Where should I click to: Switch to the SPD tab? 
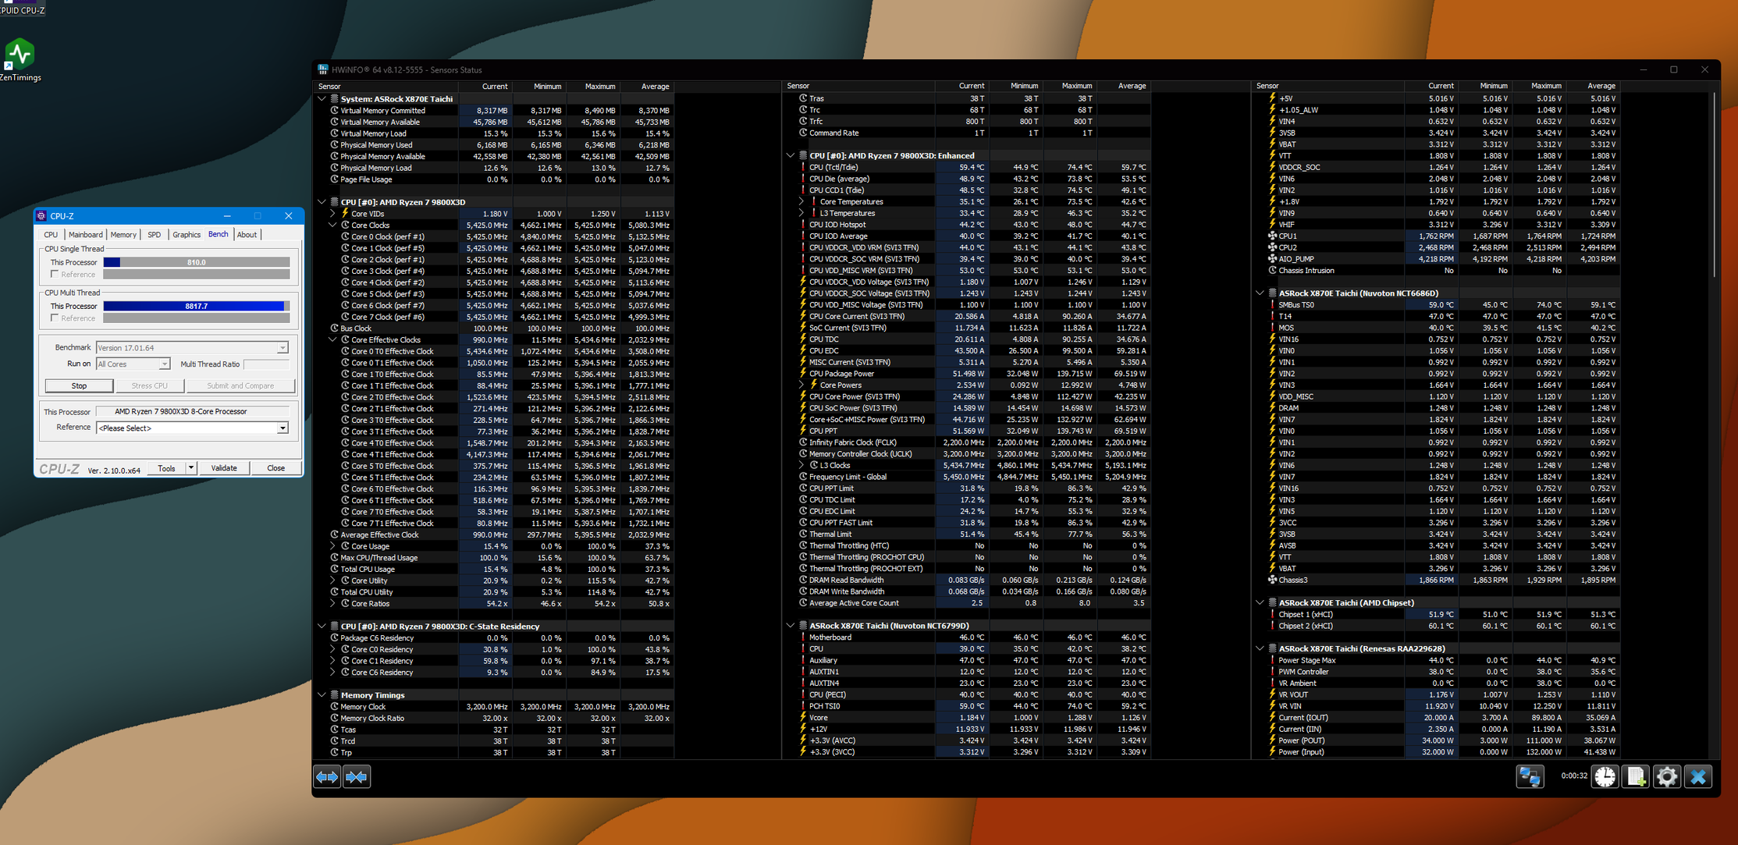tap(155, 235)
